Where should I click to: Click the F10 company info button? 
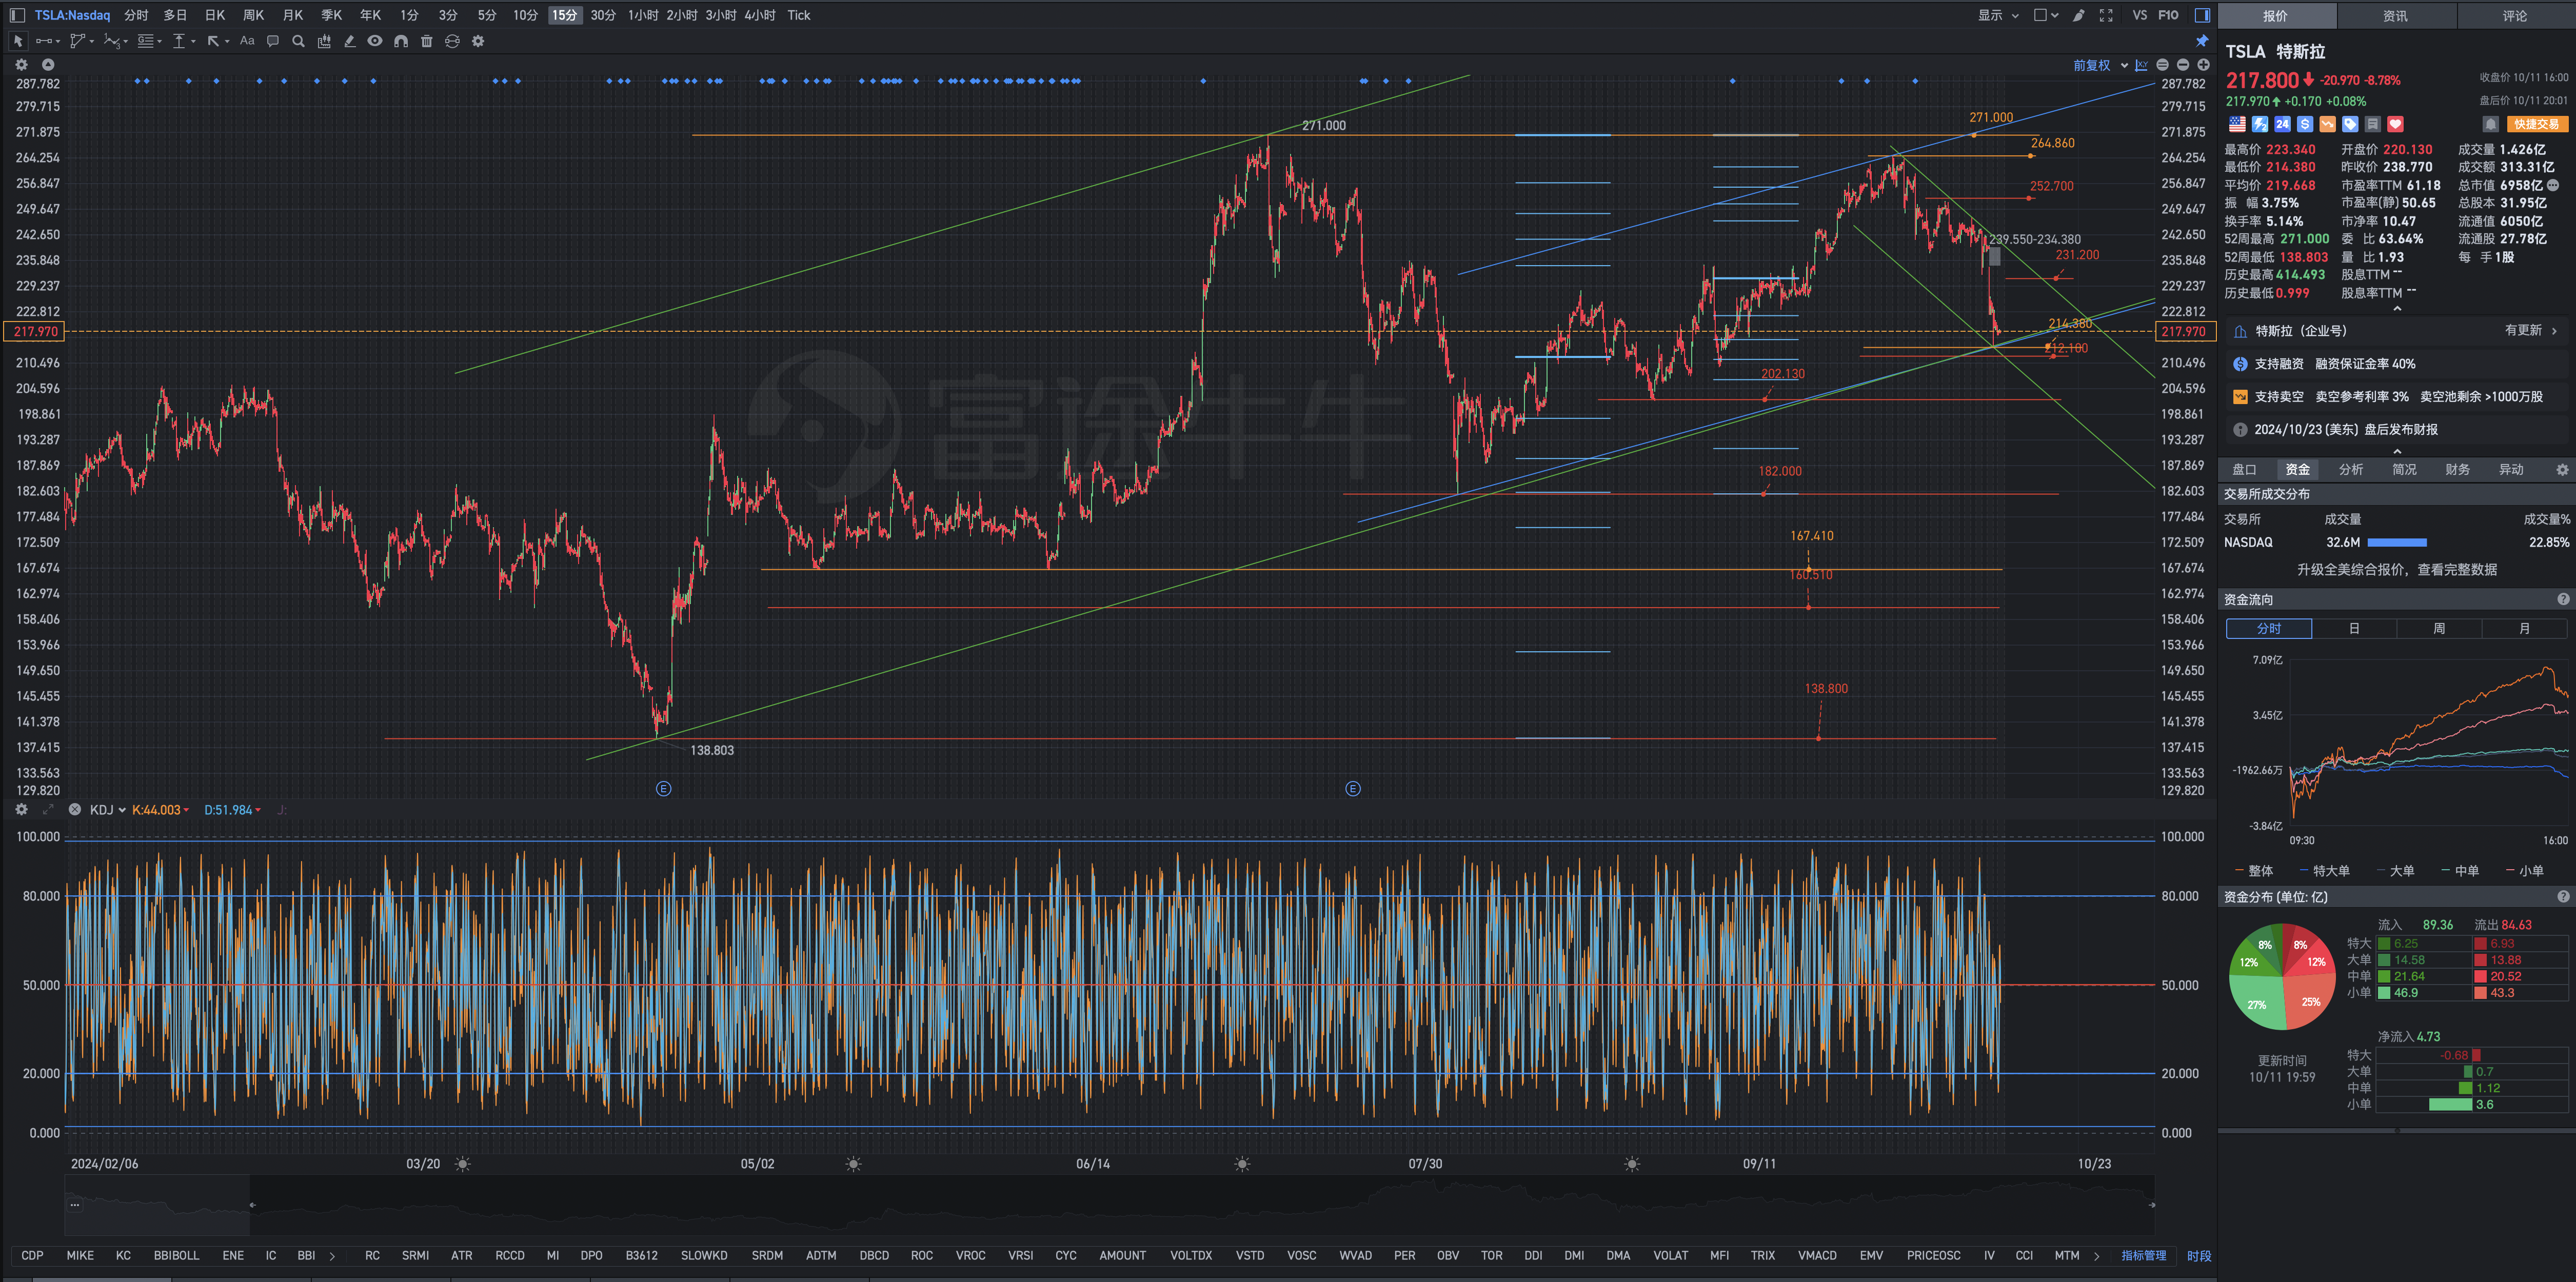[x=2168, y=15]
